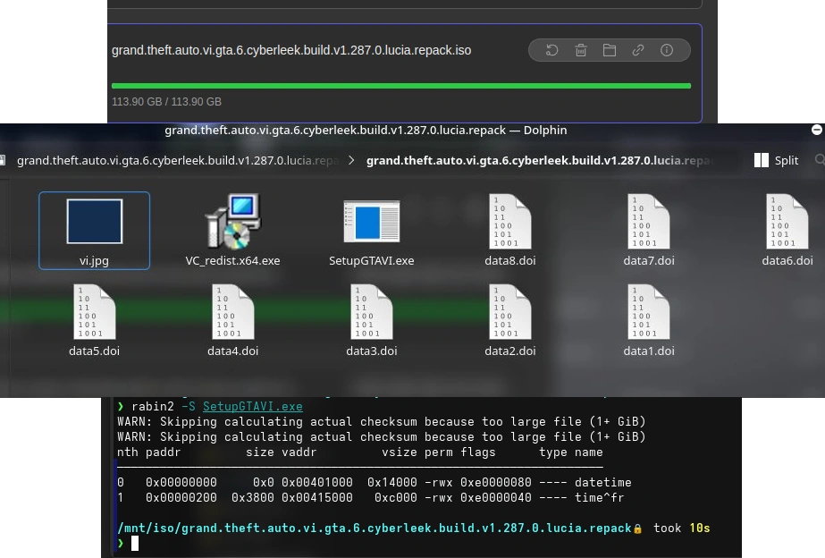Click the SetupGTAVI.exe link in the terminal
The image size is (825, 558).
(253, 407)
